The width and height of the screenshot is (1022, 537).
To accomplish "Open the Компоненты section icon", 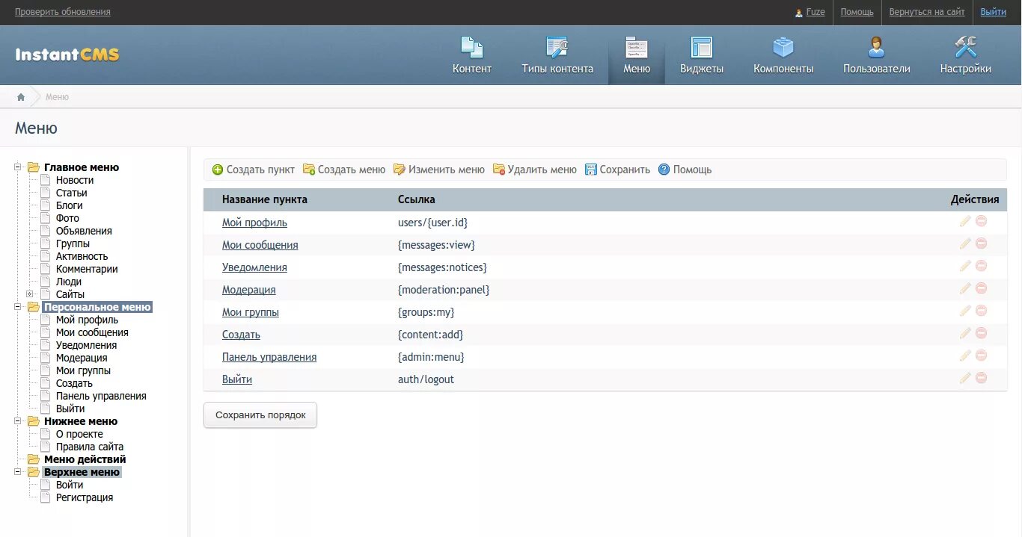I will coord(783,48).
